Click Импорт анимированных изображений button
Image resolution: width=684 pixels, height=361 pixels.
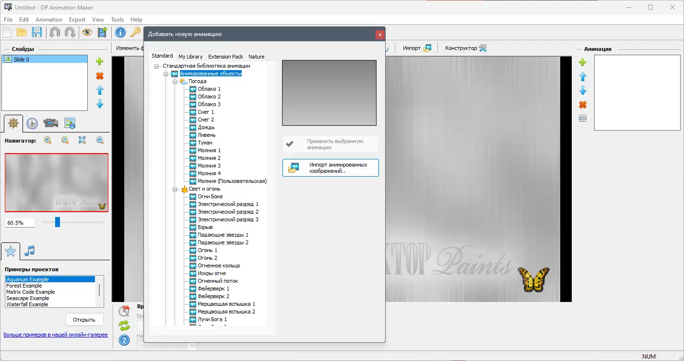[330, 168]
